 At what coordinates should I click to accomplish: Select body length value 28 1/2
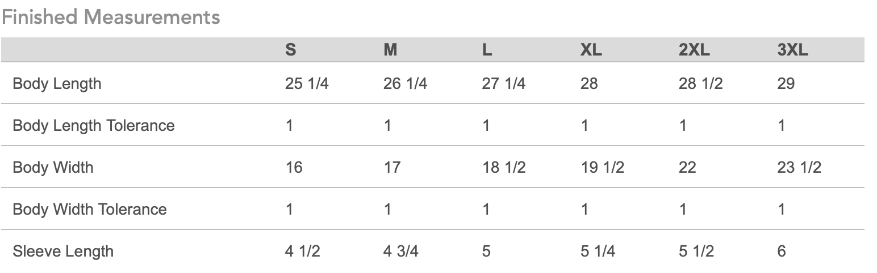point(700,84)
